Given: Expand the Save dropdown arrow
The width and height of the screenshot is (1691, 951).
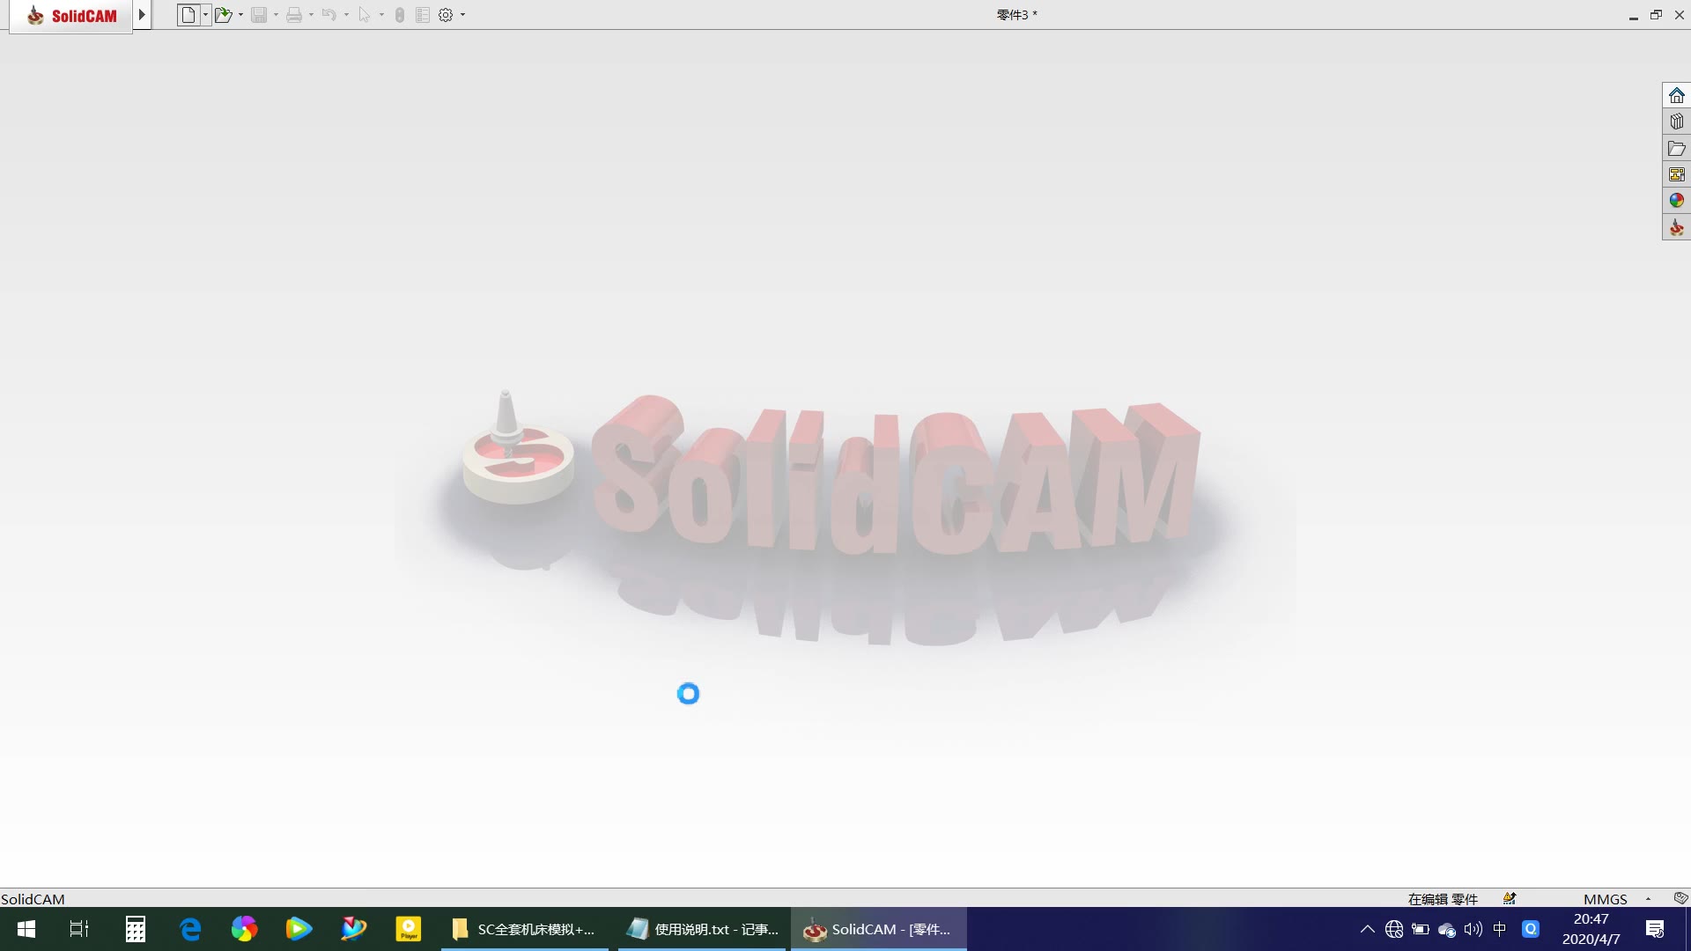Looking at the screenshot, I should pyautogui.click(x=276, y=15).
